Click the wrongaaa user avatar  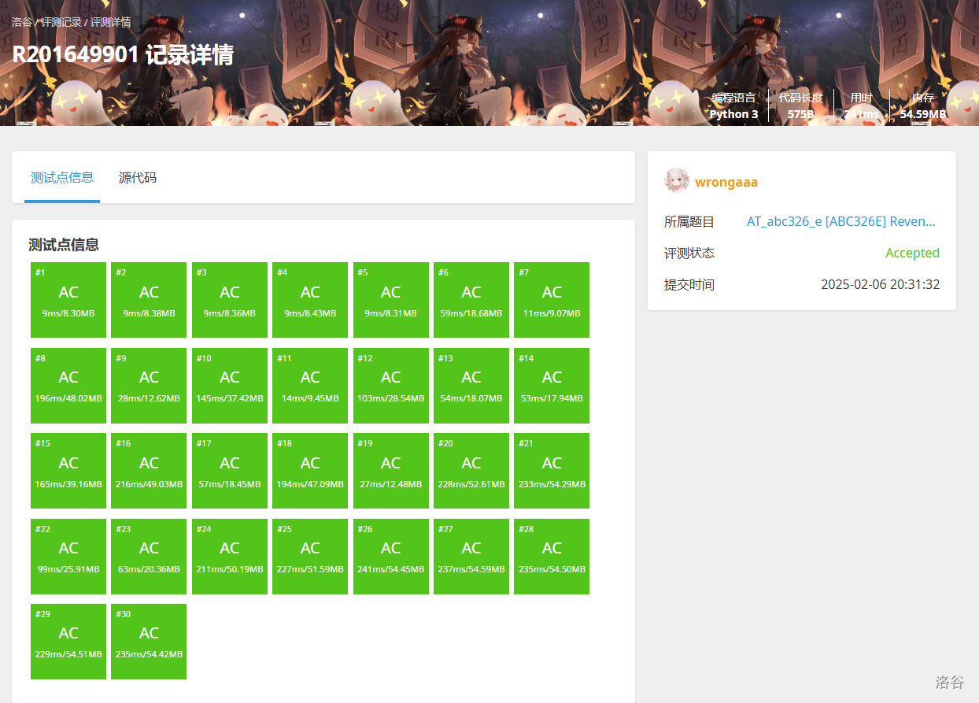pyautogui.click(x=677, y=181)
